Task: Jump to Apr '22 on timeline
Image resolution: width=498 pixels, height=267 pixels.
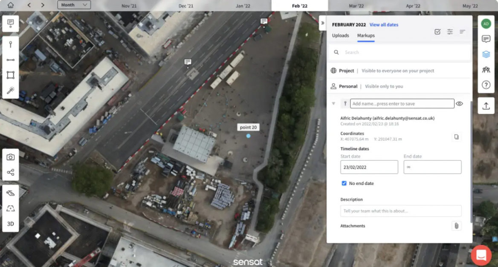Action: click(413, 6)
